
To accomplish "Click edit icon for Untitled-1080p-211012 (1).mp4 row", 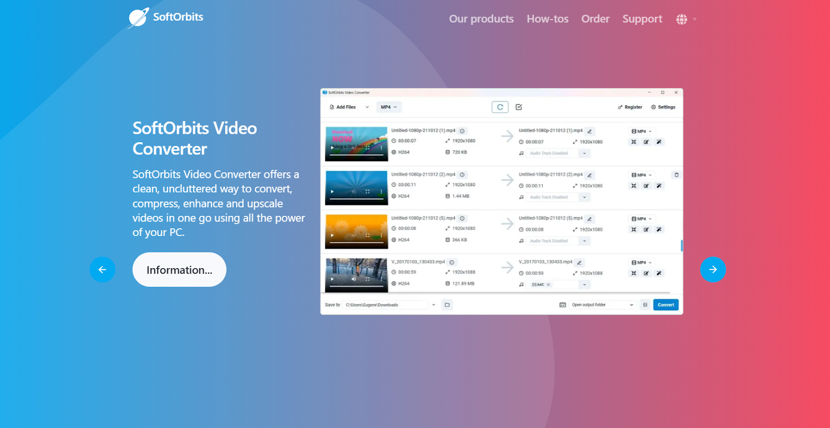I will pos(646,142).
